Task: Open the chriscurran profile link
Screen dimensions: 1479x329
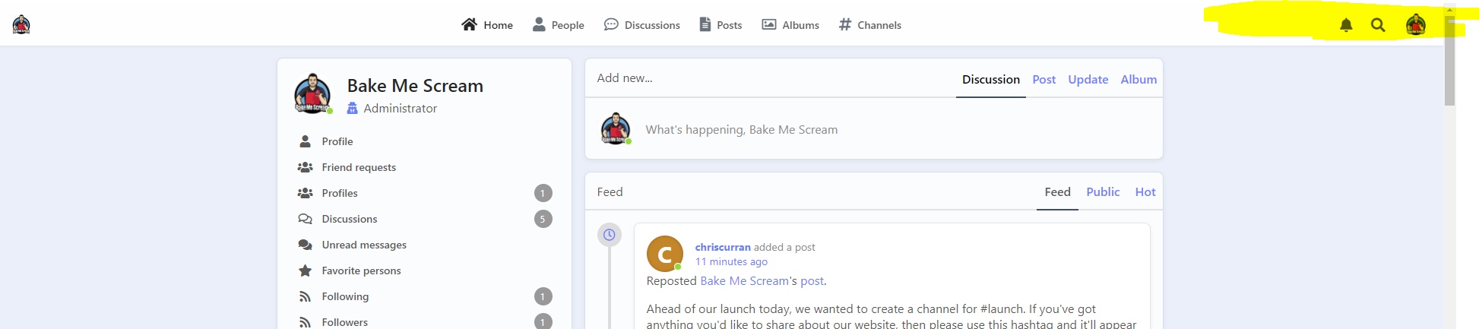Action: pos(722,247)
